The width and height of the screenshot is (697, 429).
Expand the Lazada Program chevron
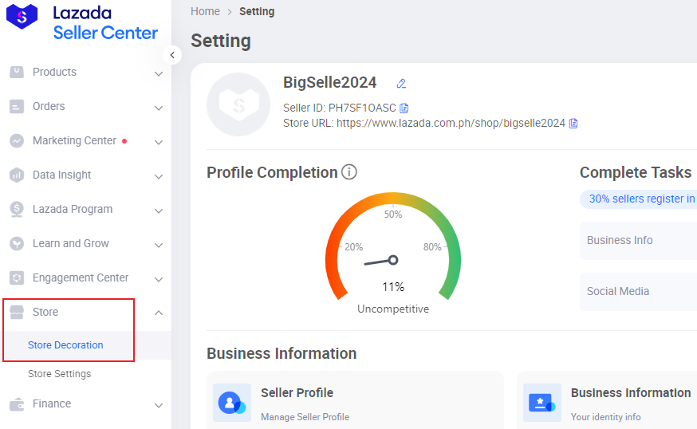159,211
